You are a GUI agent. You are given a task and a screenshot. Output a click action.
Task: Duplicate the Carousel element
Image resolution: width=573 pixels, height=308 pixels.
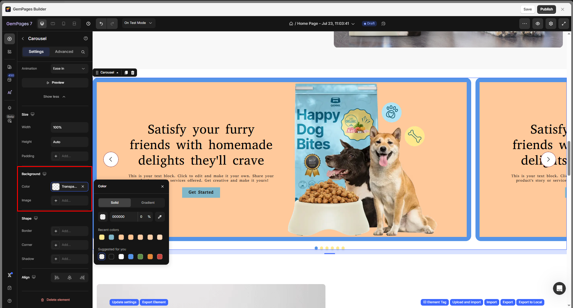point(126,73)
